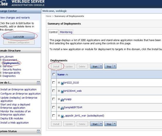Select Deployments in Domain Structure tree
The image size is (162, 136).
pyautogui.click(x=11, y=63)
